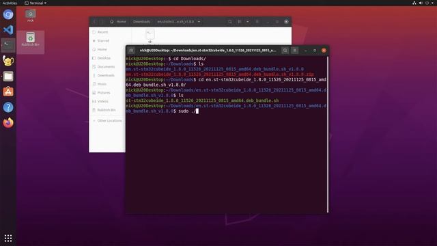Open the volume indicator in top bar
The height and width of the screenshot is (246, 437).
click(421, 3)
